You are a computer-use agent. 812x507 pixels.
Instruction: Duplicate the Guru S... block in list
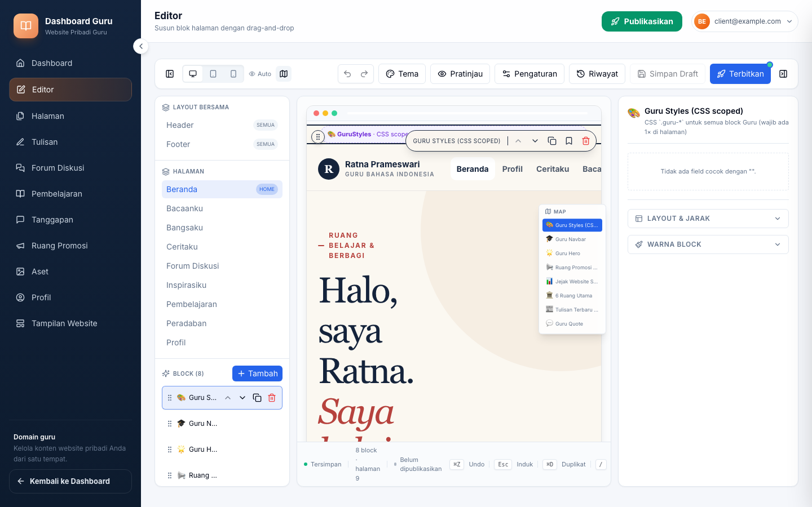257,398
